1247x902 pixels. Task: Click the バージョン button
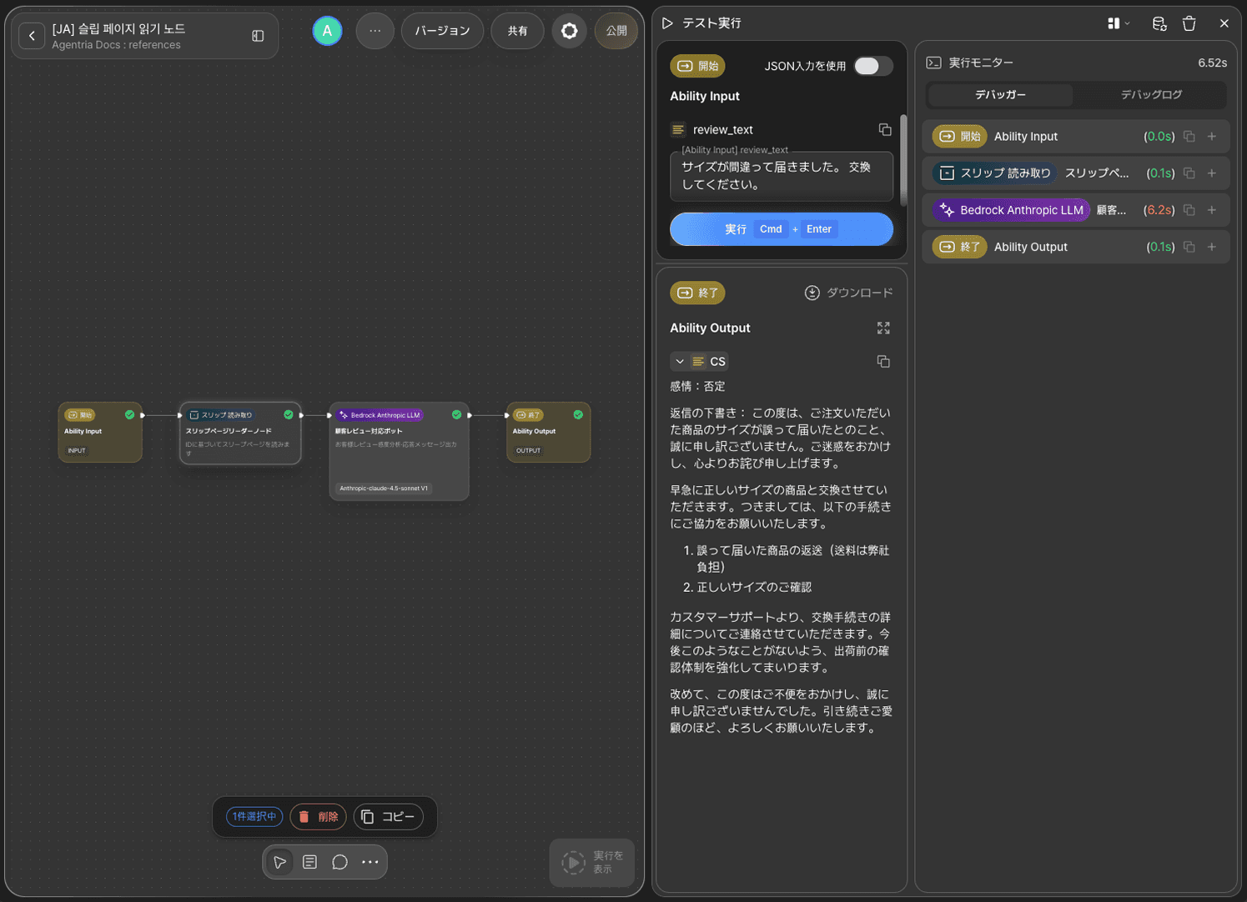442,31
